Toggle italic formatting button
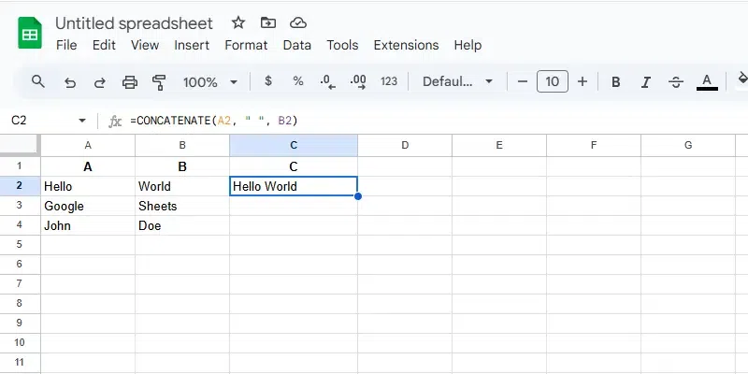 point(647,81)
